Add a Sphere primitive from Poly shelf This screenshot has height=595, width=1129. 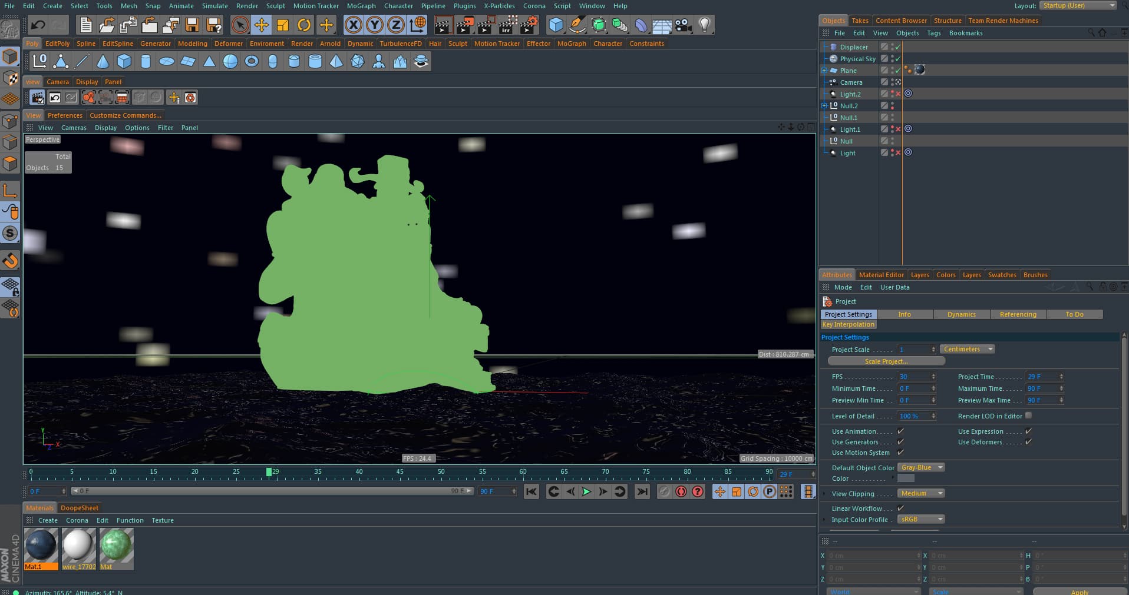pyautogui.click(x=230, y=61)
